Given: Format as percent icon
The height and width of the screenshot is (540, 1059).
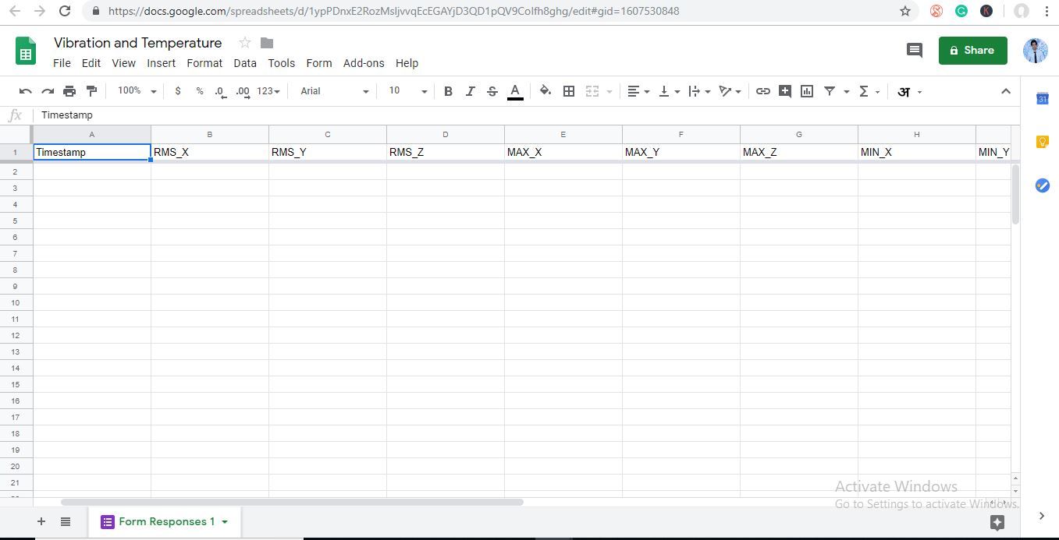Looking at the screenshot, I should 200,91.
